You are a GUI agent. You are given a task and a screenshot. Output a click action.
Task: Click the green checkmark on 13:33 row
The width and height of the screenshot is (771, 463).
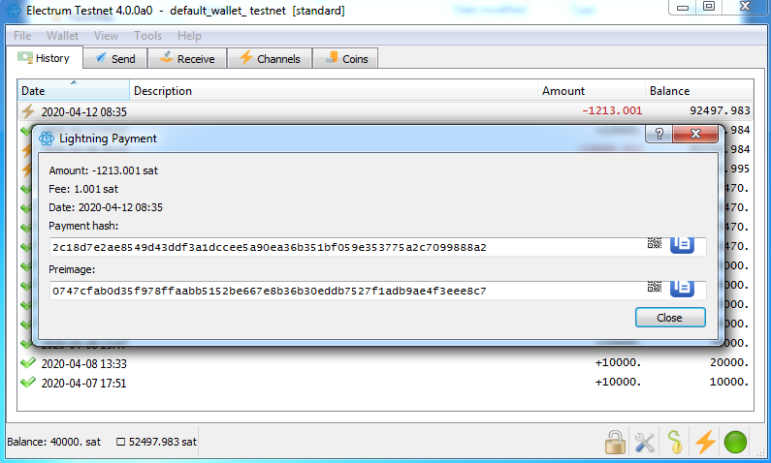coord(28,363)
